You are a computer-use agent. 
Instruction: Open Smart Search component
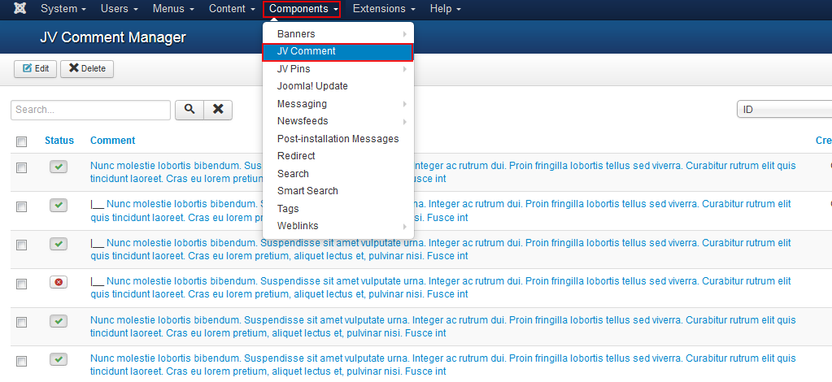[338, 190]
